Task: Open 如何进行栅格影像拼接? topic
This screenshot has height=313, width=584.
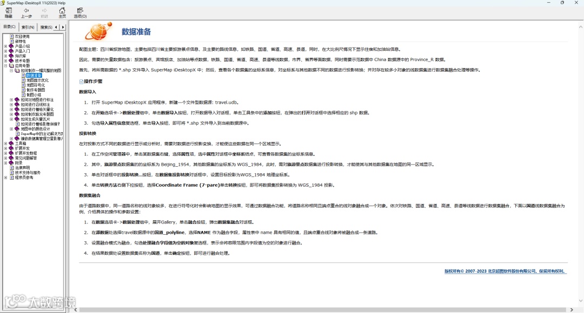Action: [x=40, y=124]
